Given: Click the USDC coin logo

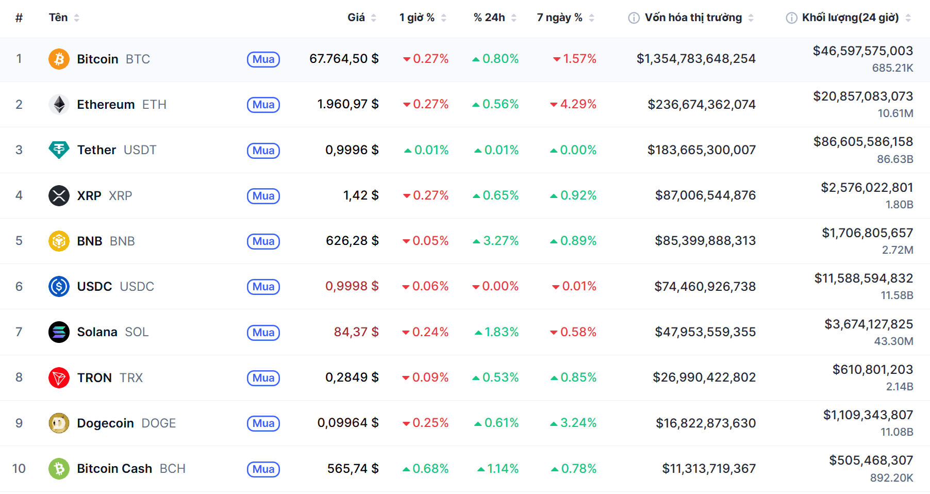Looking at the screenshot, I should (x=59, y=286).
